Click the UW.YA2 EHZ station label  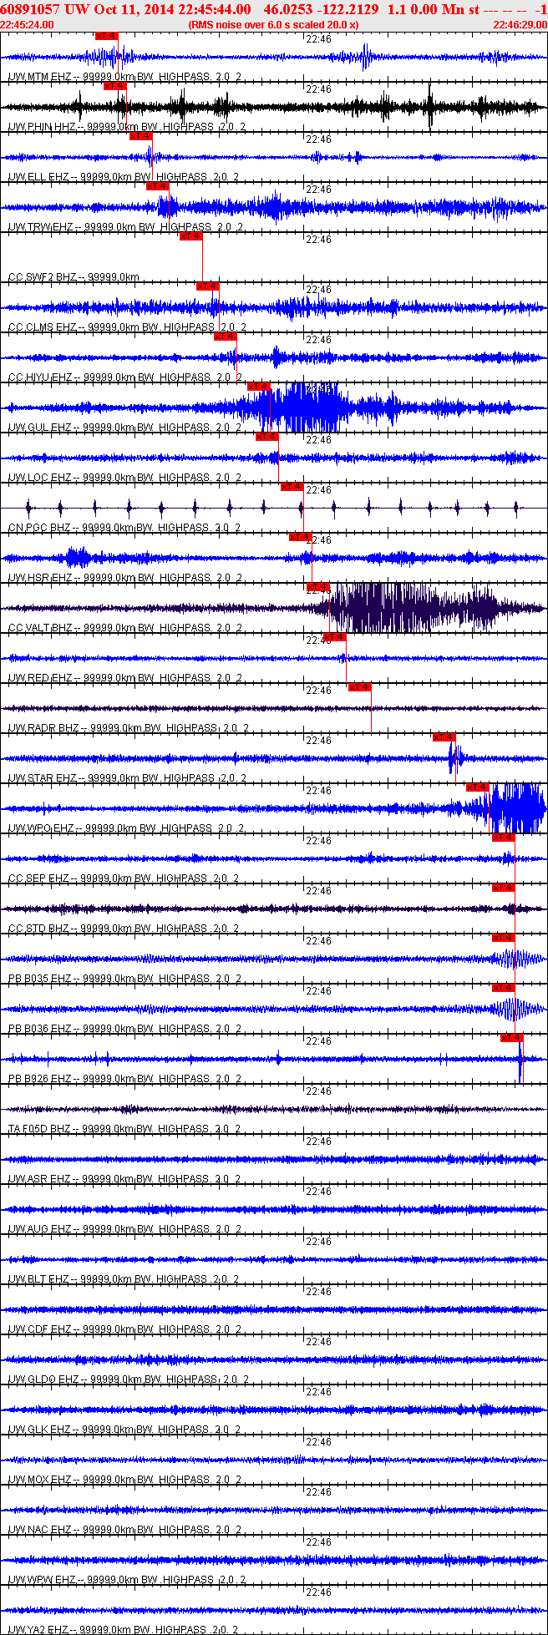click(x=39, y=1630)
